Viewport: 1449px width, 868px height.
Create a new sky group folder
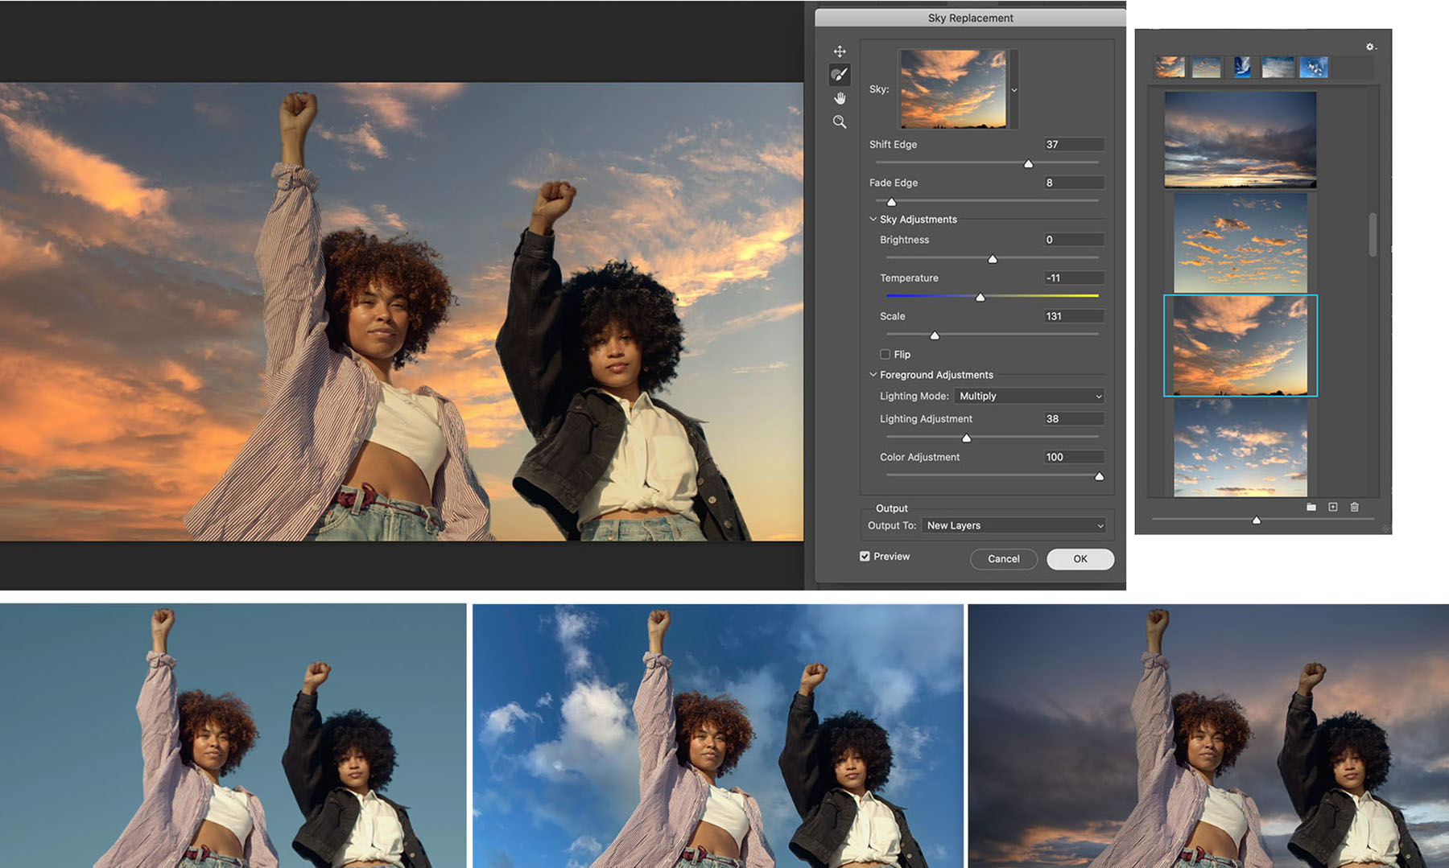tap(1311, 507)
